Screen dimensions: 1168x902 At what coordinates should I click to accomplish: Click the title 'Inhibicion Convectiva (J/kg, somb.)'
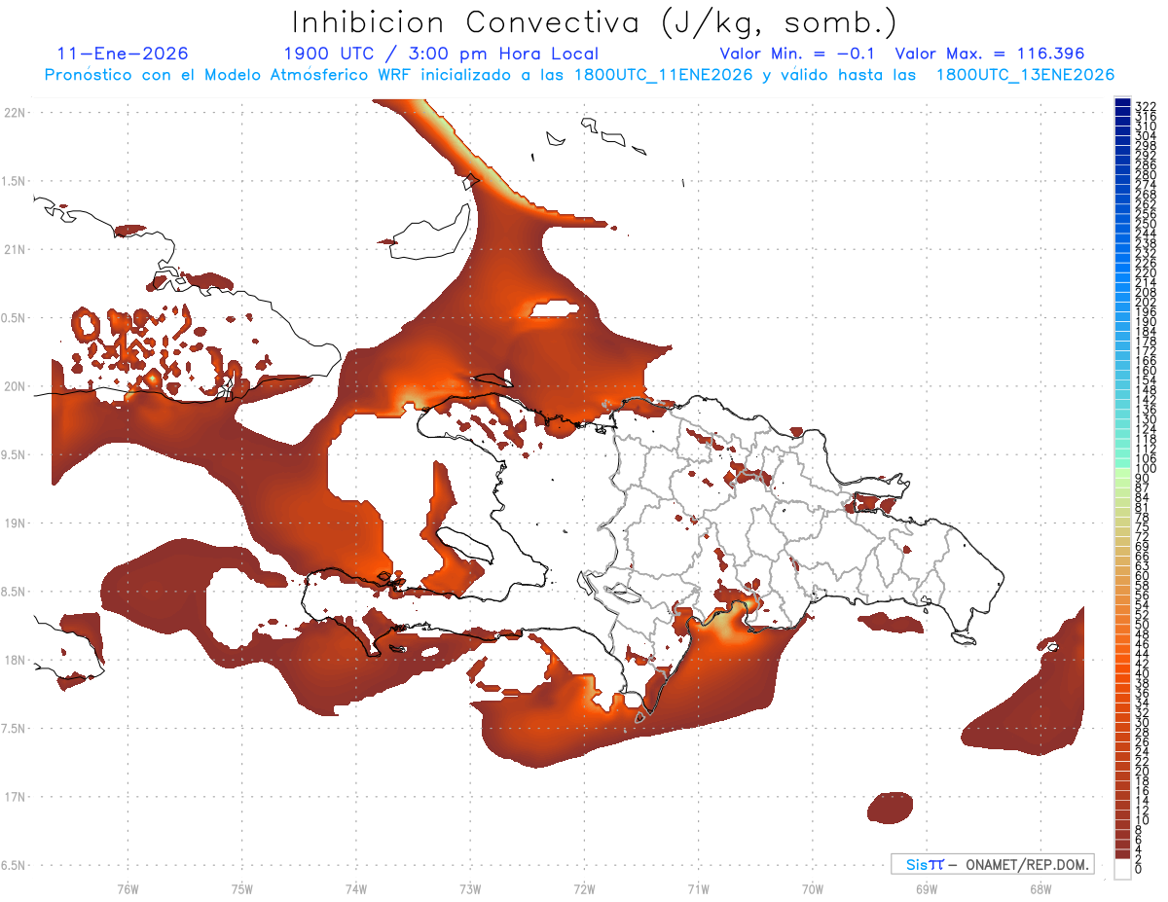point(594,22)
